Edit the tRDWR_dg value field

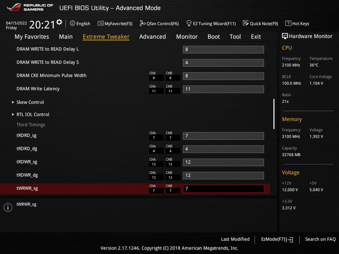223,175
